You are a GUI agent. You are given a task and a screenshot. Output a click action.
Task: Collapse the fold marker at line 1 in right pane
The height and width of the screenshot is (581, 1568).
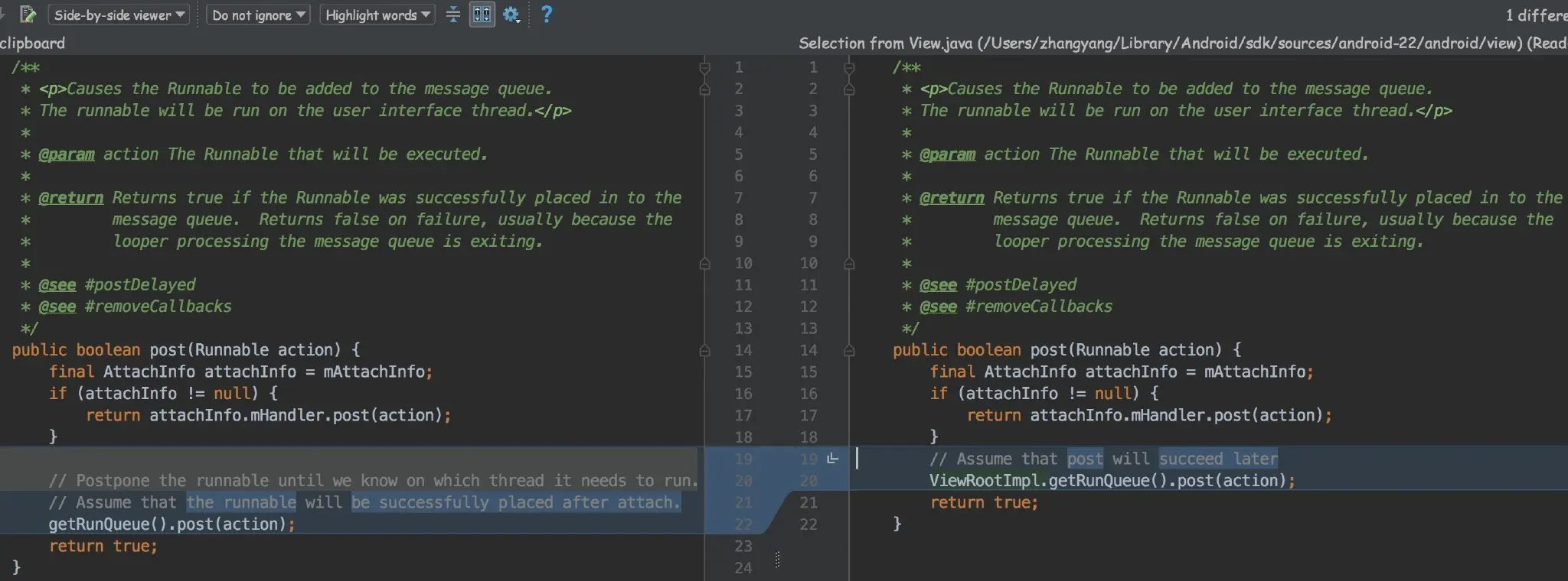(849, 67)
